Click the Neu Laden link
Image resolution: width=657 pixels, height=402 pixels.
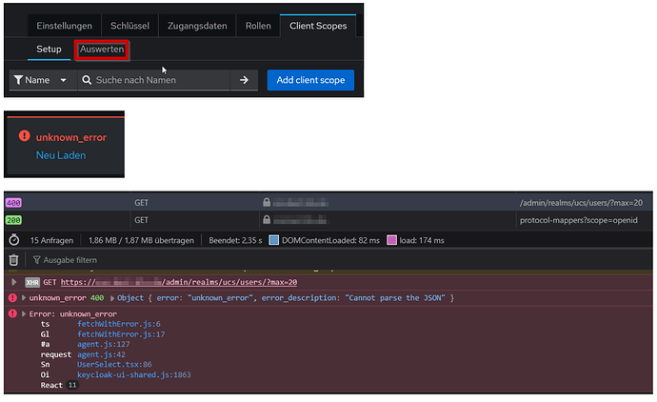click(x=61, y=155)
